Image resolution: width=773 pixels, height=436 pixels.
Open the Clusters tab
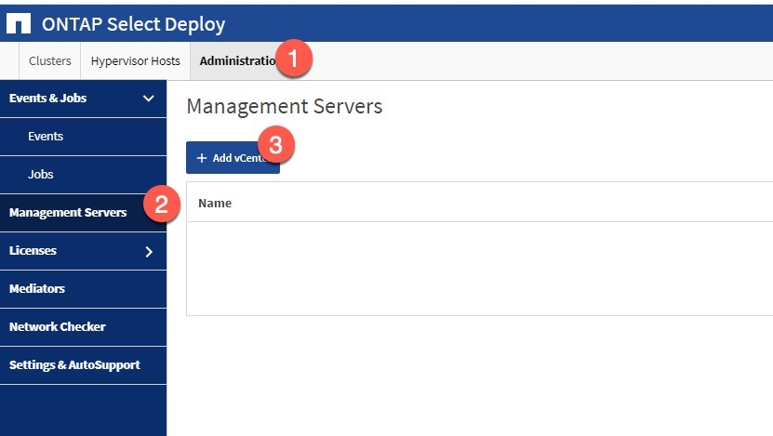(50, 61)
